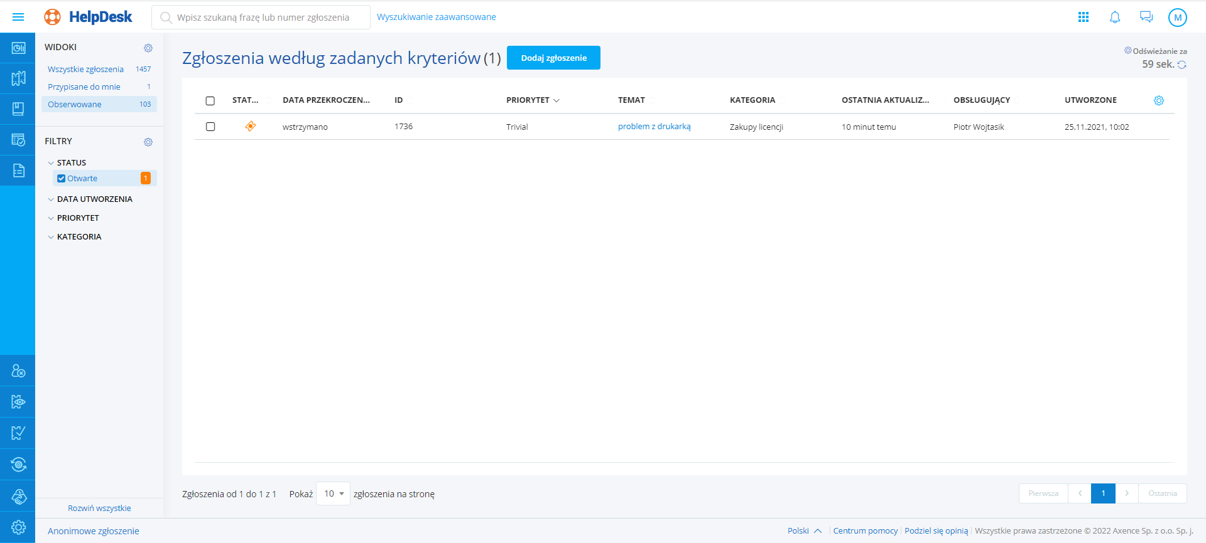Viewport: 1206px width, 543px height.
Task: Uncheck the Otwarte status filter
Action: click(x=62, y=179)
